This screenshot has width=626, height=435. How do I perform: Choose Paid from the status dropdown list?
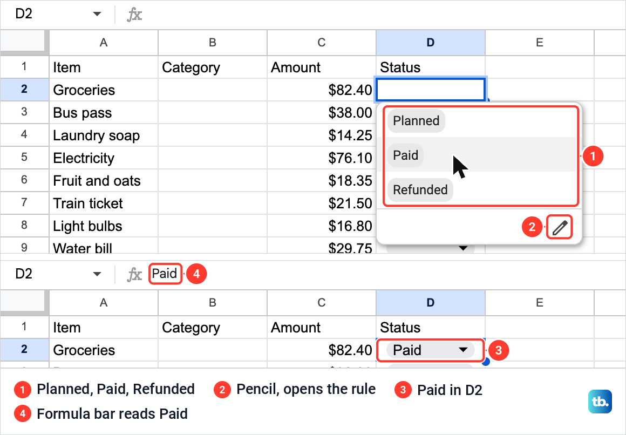pyautogui.click(x=480, y=155)
